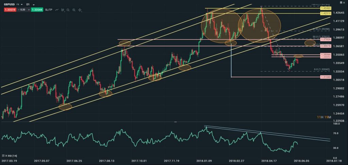Click the 0.0 (1.32034) Fibonacci level label

322,69
